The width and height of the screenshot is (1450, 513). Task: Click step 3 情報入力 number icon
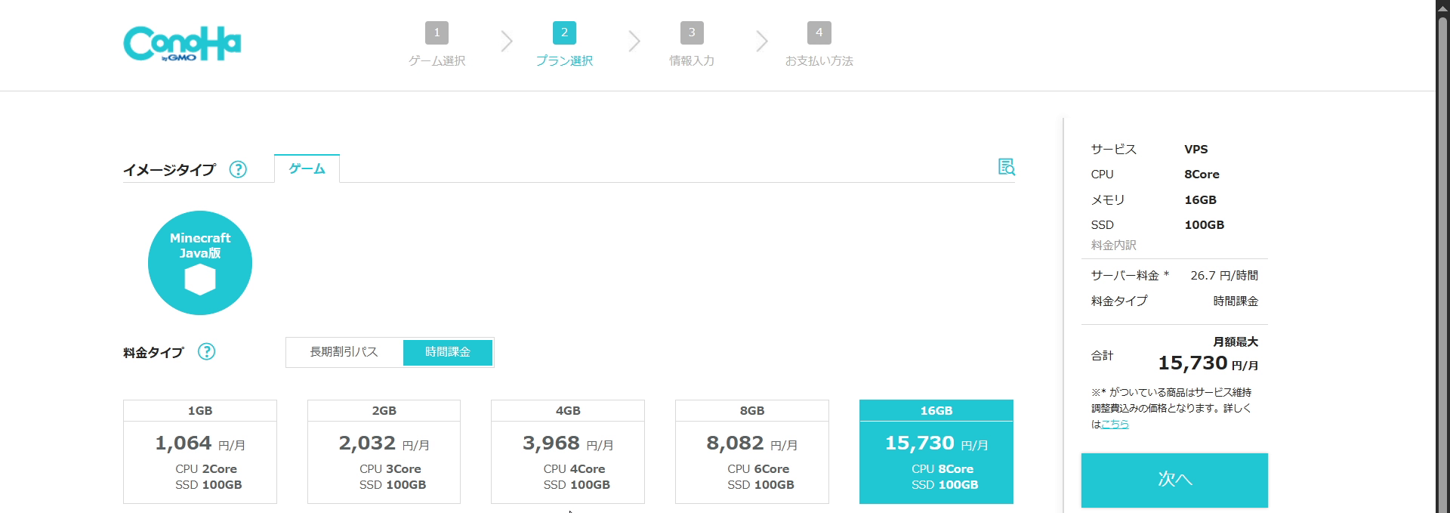[x=692, y=33]
